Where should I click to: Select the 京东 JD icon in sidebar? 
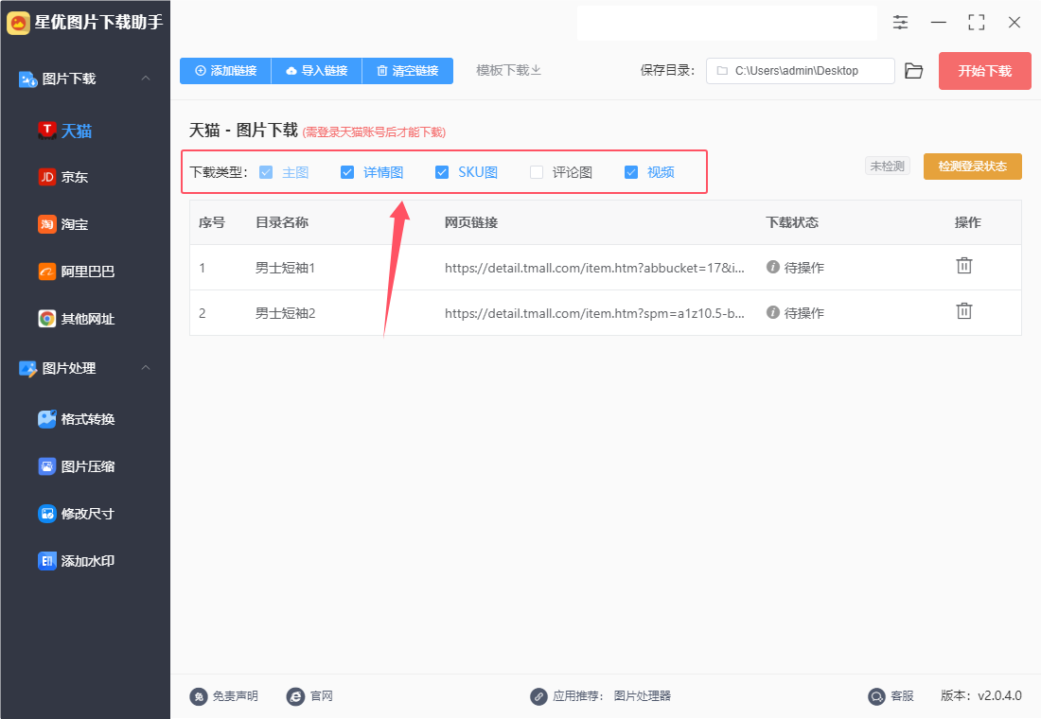46,177
